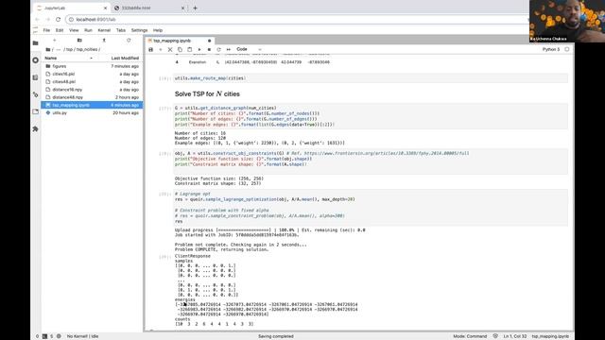Image resolution: width=605 pixels, height=340 pixels.
Task: Click the construct_obj_constraints code cell
Action: tap(371, 161)
